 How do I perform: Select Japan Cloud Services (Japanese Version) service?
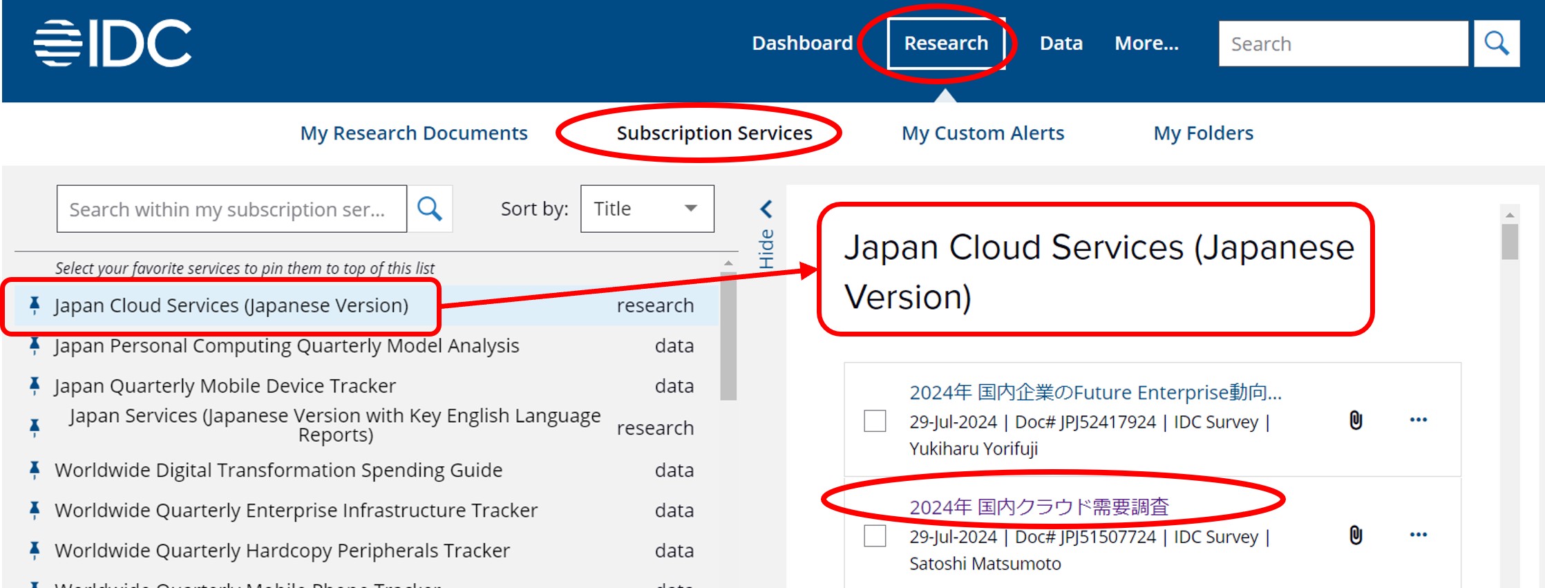point(231,305)
